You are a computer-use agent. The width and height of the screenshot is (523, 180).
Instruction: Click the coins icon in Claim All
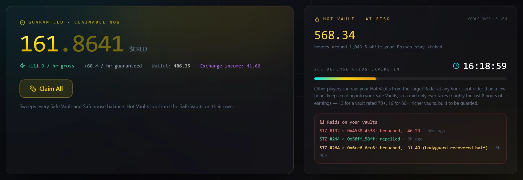[x=33, y=88]
